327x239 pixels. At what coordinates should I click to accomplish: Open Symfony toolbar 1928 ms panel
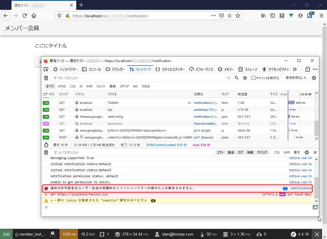point(69,234)
